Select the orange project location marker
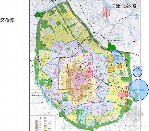The width and height of the screenshot is (149, 131). click(x=120, y=66)
